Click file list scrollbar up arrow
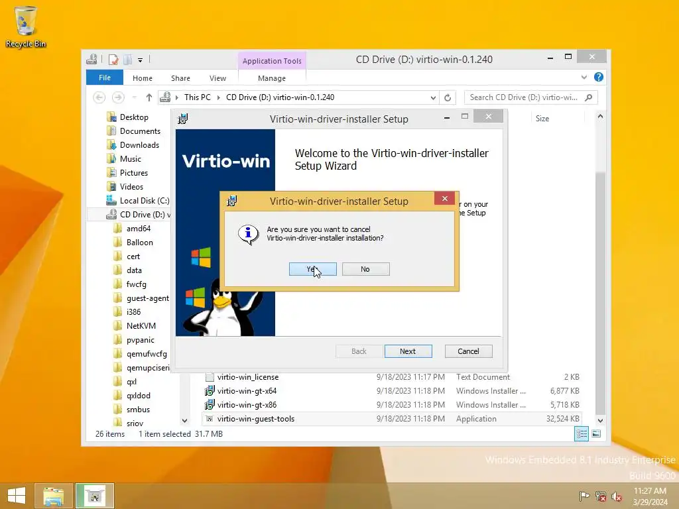 (x=600, y=117)
